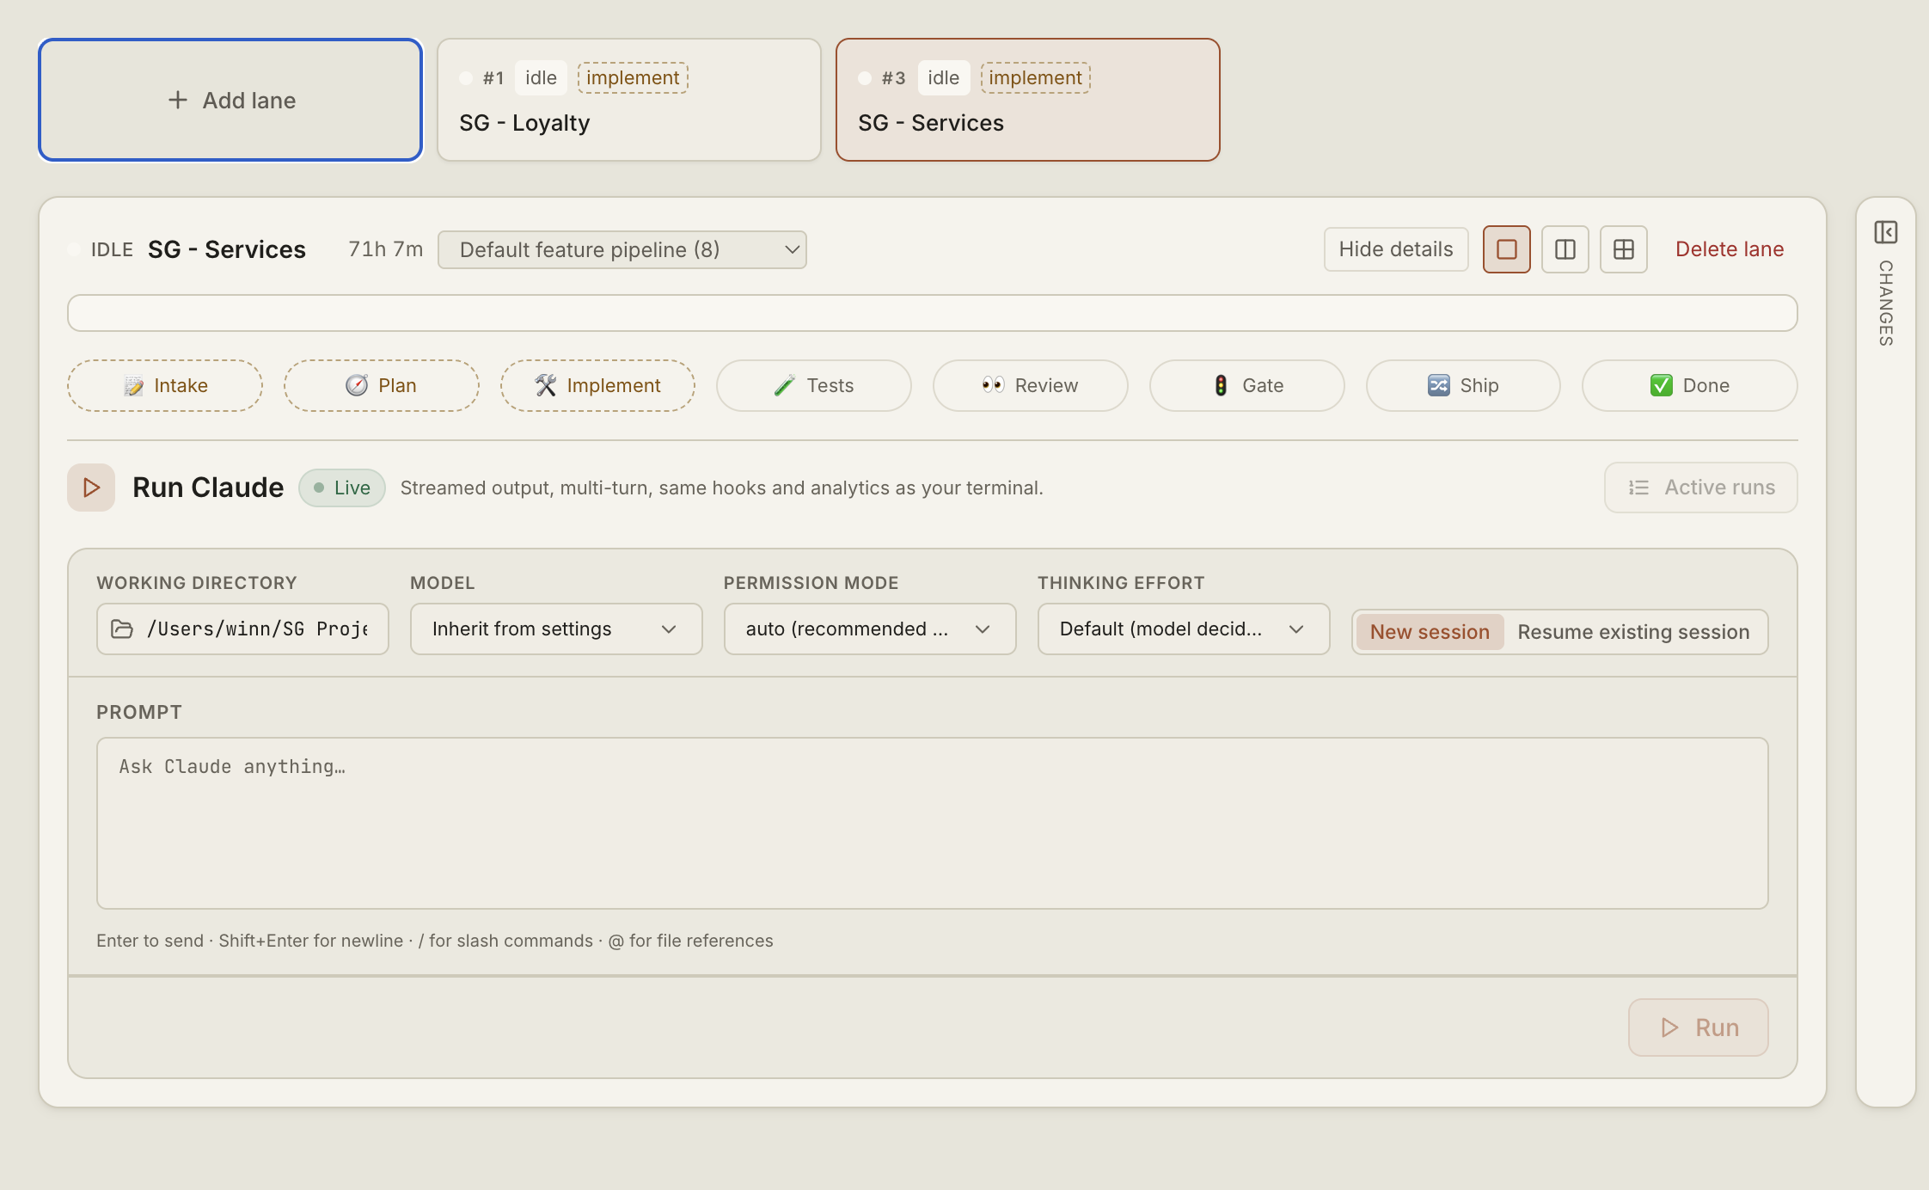Click the Working Directory path field
This screenshot has height=1190, width=1929.
click(242, 629)
